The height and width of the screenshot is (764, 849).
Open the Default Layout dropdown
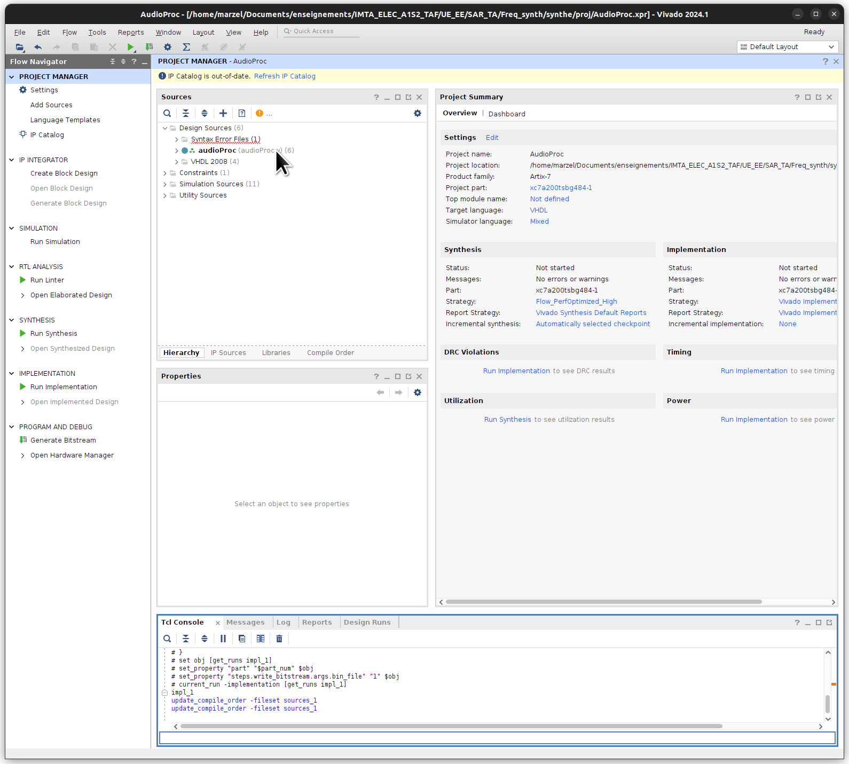pyautogui.click(x=787, y=47)
